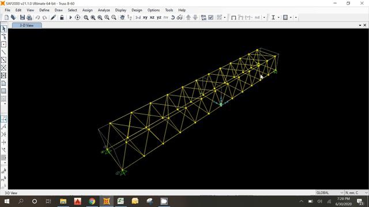
Task: Click the concrete design square icon
Action: (285, 17)
